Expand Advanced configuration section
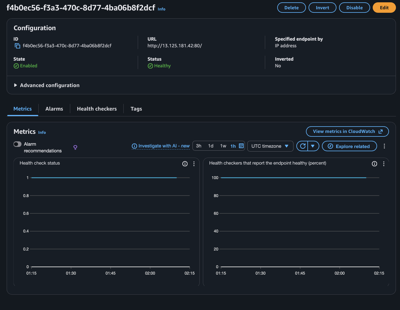The image size is (400, 310). pos(46,85)
